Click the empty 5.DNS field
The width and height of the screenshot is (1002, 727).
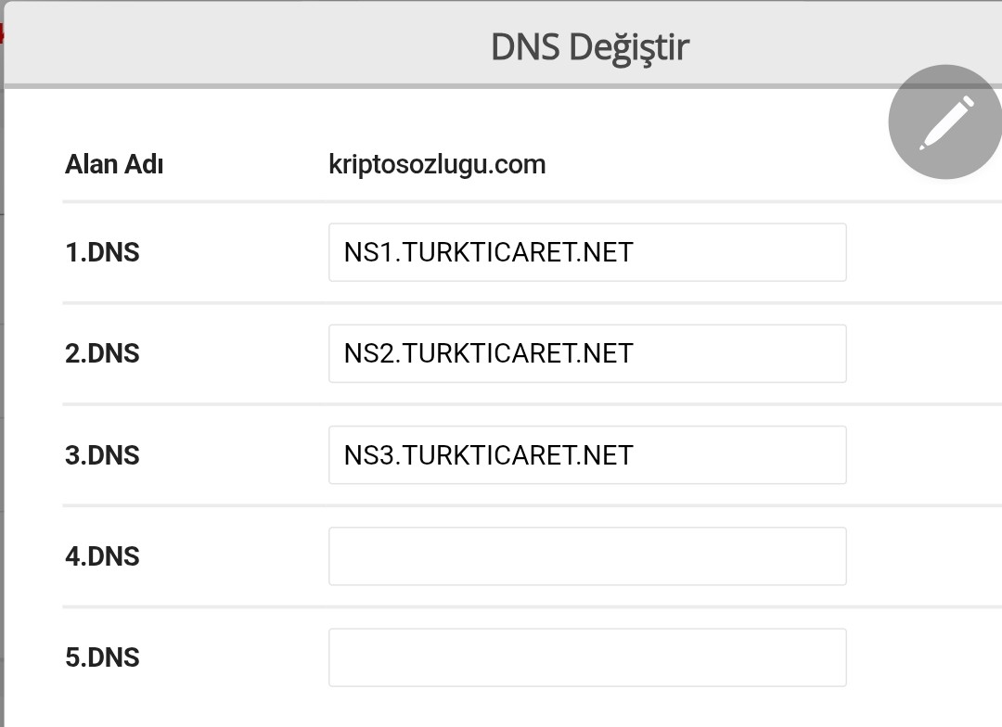pos(587,657)
